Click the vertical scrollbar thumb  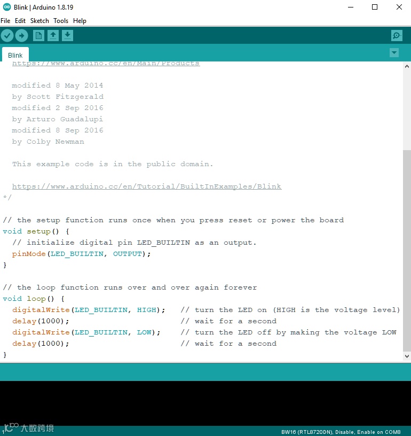[407, 250]
